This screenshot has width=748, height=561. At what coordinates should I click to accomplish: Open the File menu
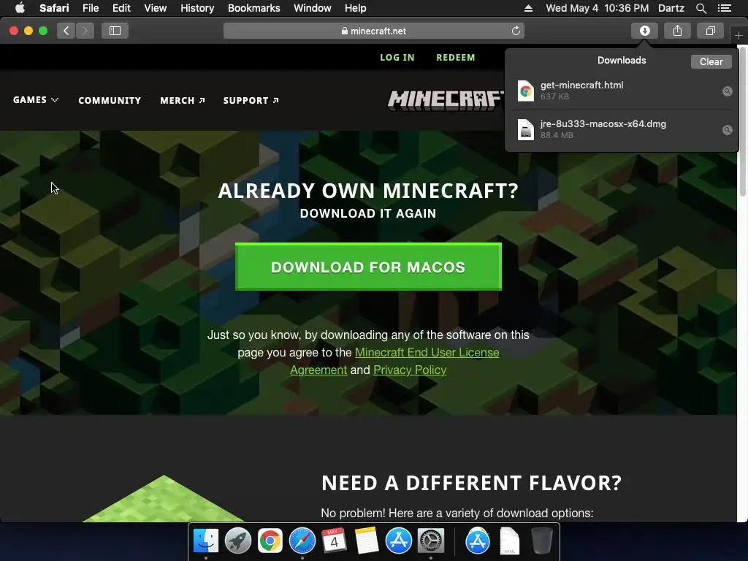pos(90,8)
